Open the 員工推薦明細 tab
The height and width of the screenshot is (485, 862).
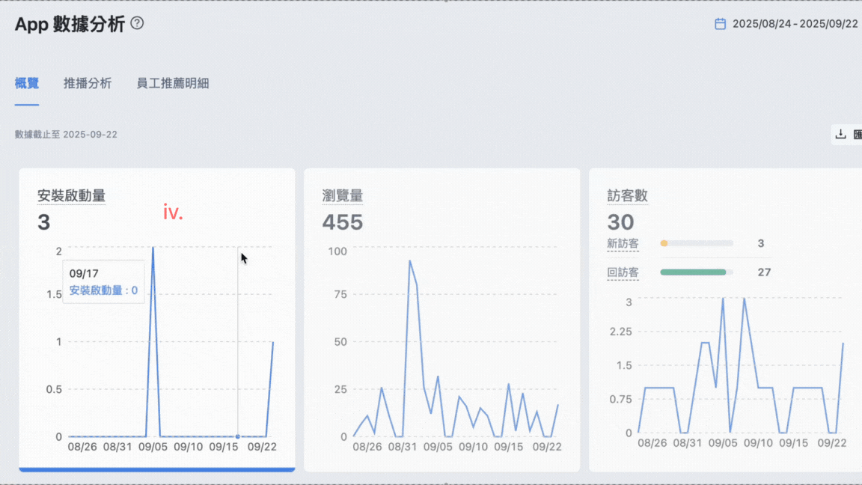pyautogui.click(x=173, y=83)
